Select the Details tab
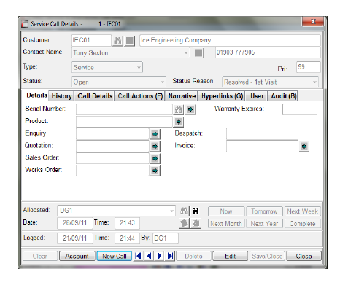This screenshot has width=348, height=285. 36,95
